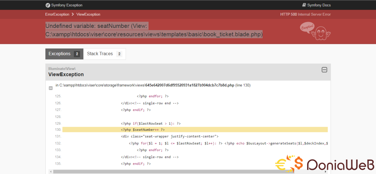
Task: Click the Stack Traces count badge
Action: (x=119, y=54)
